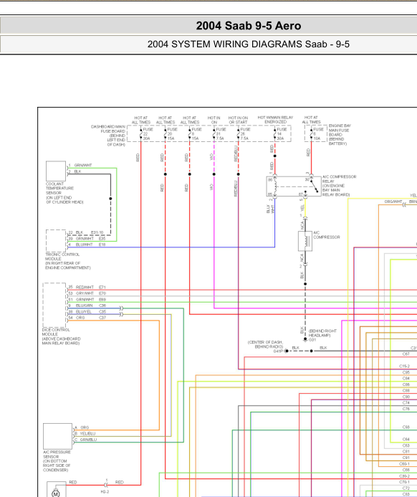Click the "A/C PRESSURE SENSOR" label
The height and width of the screenshot is (497, 417).
[x=57, y=454]
